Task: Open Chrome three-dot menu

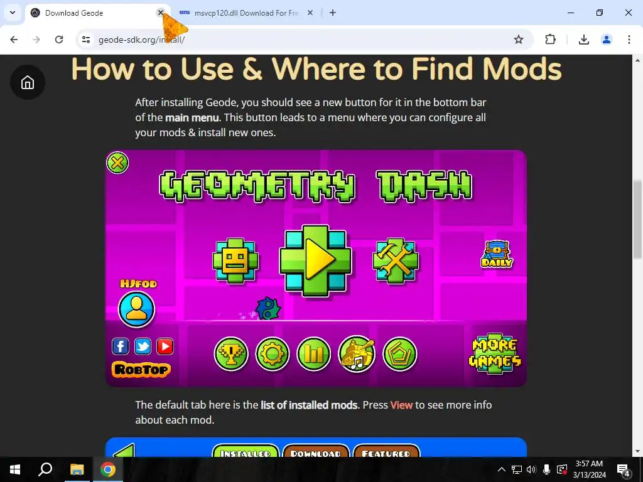Action: click(x=629, y=40)
